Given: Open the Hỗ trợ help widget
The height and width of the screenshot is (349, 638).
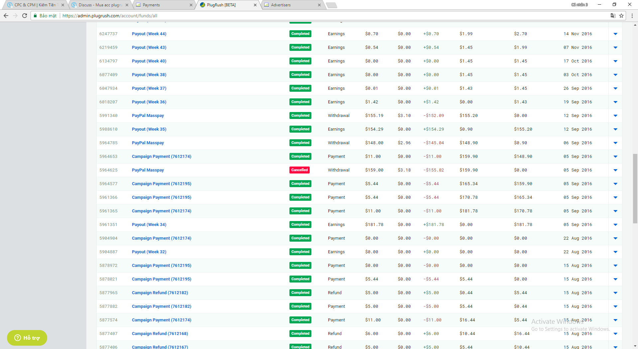Looking at the screenshot, I should click(27, 338).
